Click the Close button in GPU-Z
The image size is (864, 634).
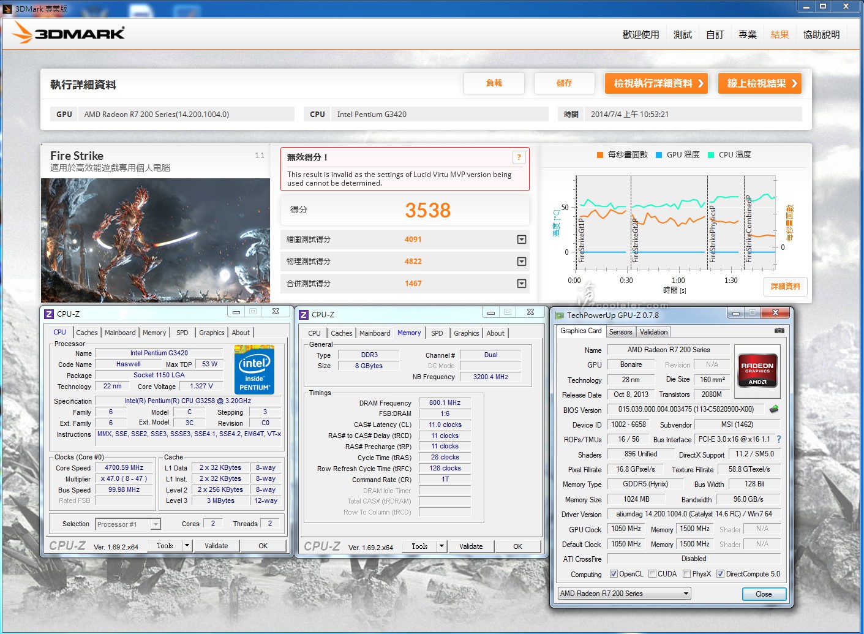764,594
